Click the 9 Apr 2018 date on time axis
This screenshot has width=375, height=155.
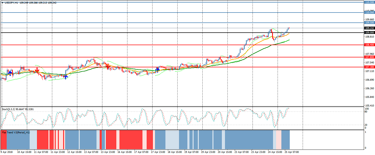(x=7, y=152)
